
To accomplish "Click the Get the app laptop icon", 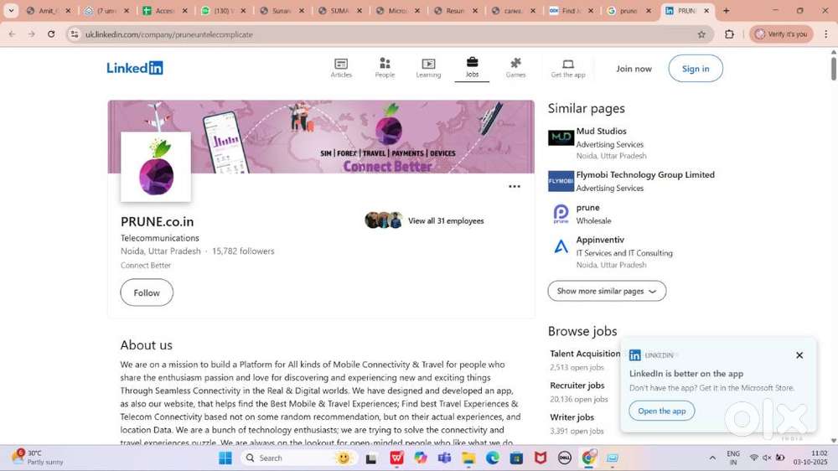I will pyautogui.click(x=567, y=64).
